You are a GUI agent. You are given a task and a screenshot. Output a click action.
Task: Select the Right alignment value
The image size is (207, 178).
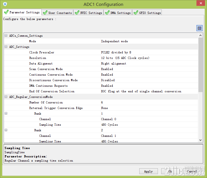(114, 63)
